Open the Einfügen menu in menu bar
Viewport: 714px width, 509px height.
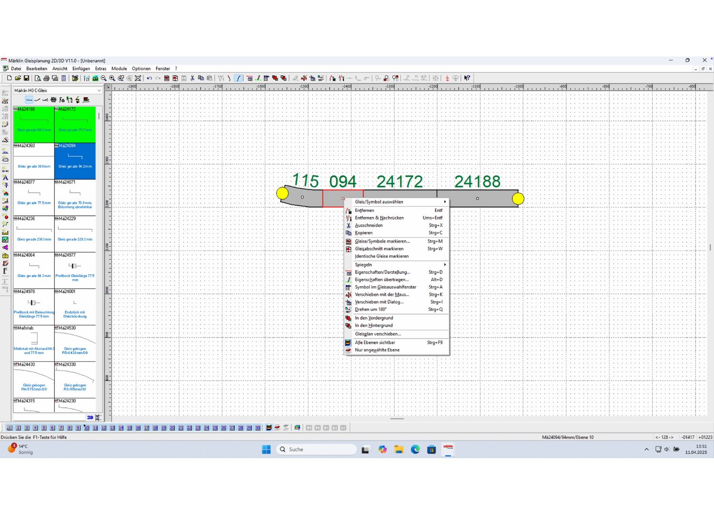(81, 69)
